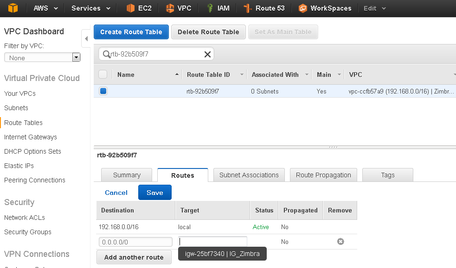
Task: Open Peering Connections page
Action: tap(35, 180)
